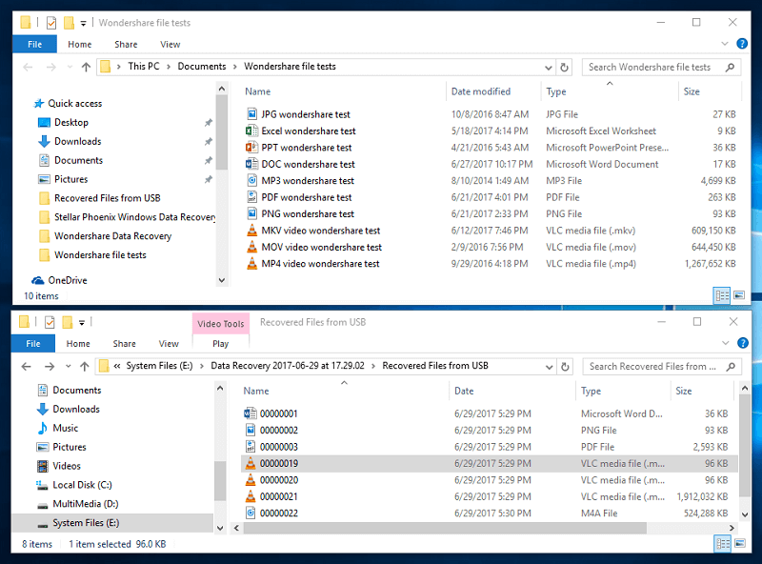Image resolution: width=762 pixels, height=564 pixels.
Task: Open View tab in Wondershare file tests window
Action: click(x=170, y=44)
